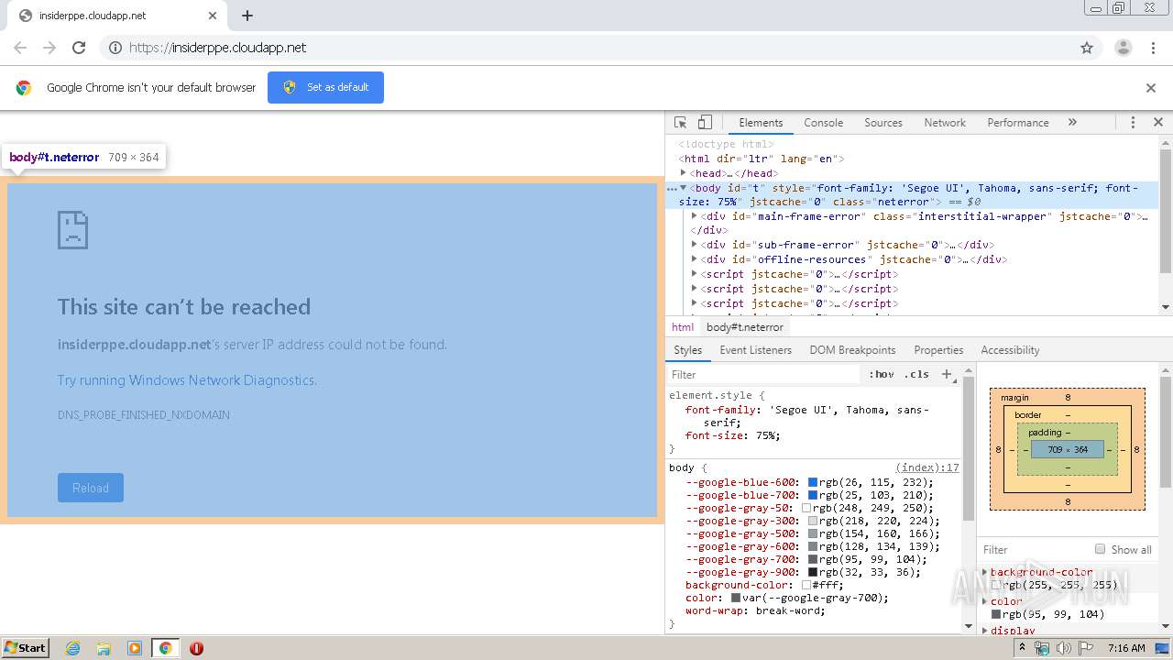Click the computed Filter input field
Screen dimensions: 1173x660
tap(1034, 550)
